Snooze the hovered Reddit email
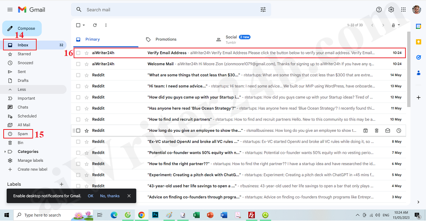426x221 pixels. 399,130
